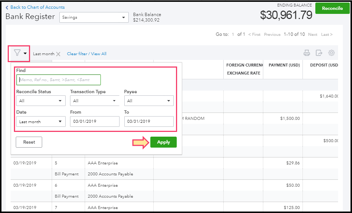Click Clear filter / View All link
The width and height of the screenshot is (352, 213).
tap(87, 54)
